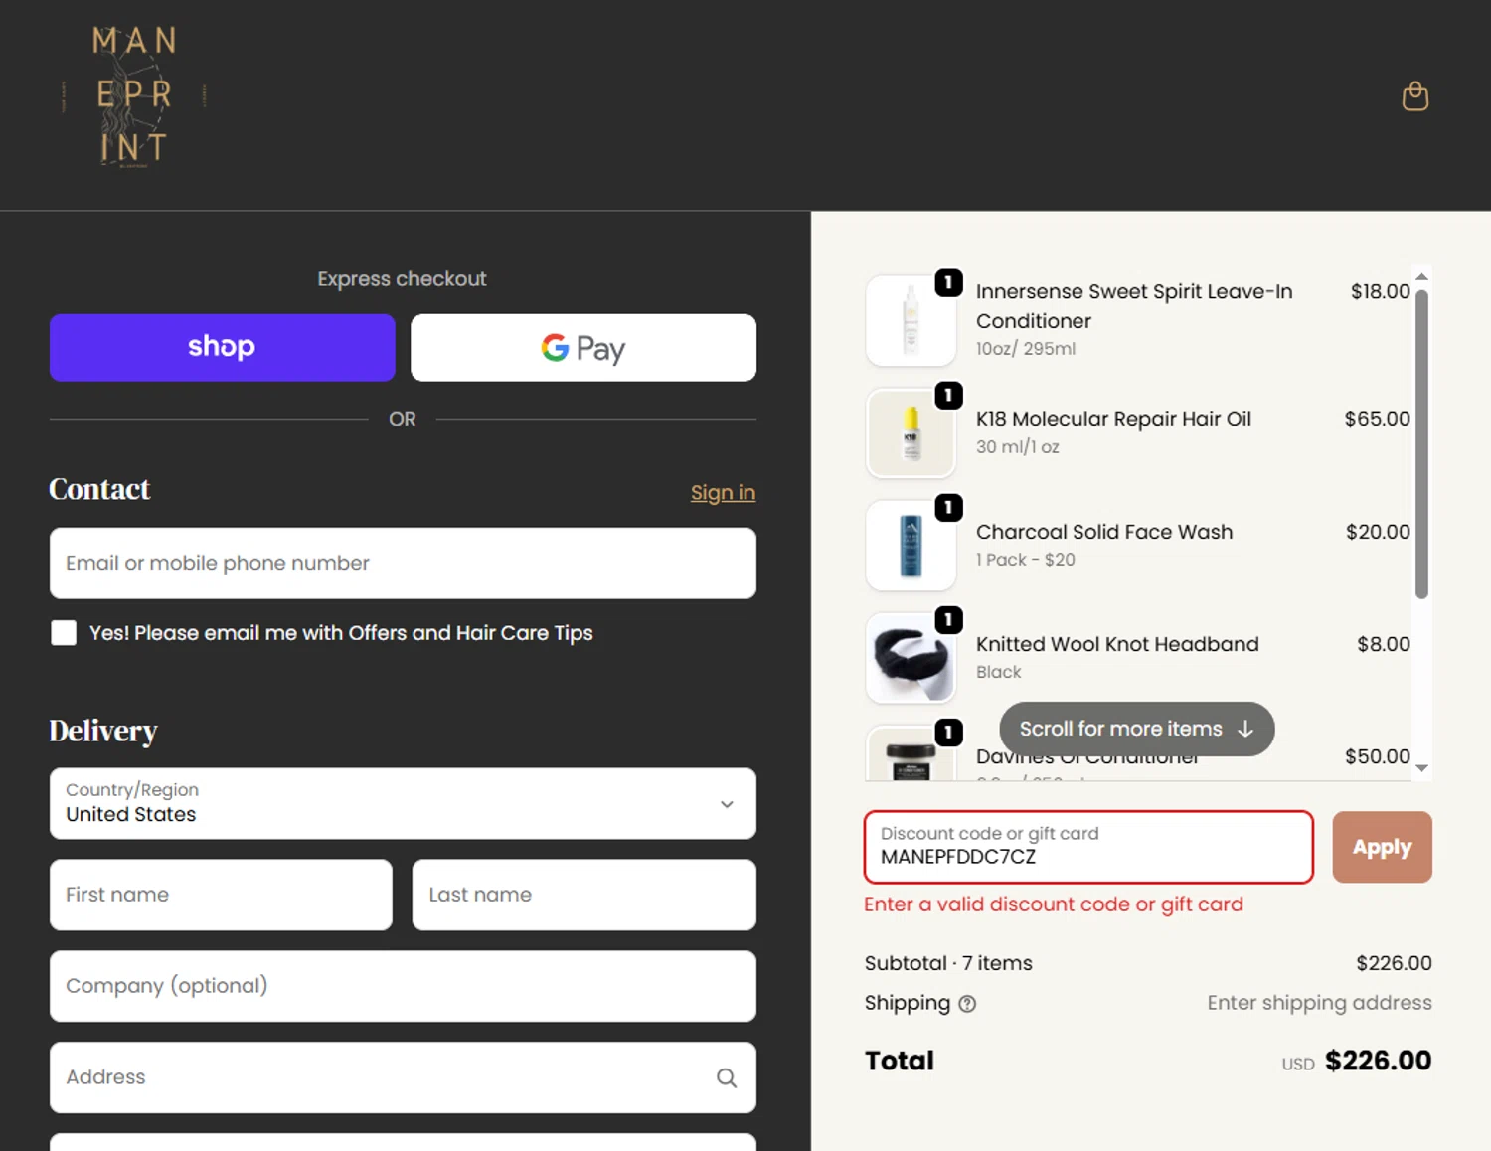Open the shipping info help icon
The height and width of the screenshot is (1151, 1491).
pyautogui.click(x=967, y=1004)
